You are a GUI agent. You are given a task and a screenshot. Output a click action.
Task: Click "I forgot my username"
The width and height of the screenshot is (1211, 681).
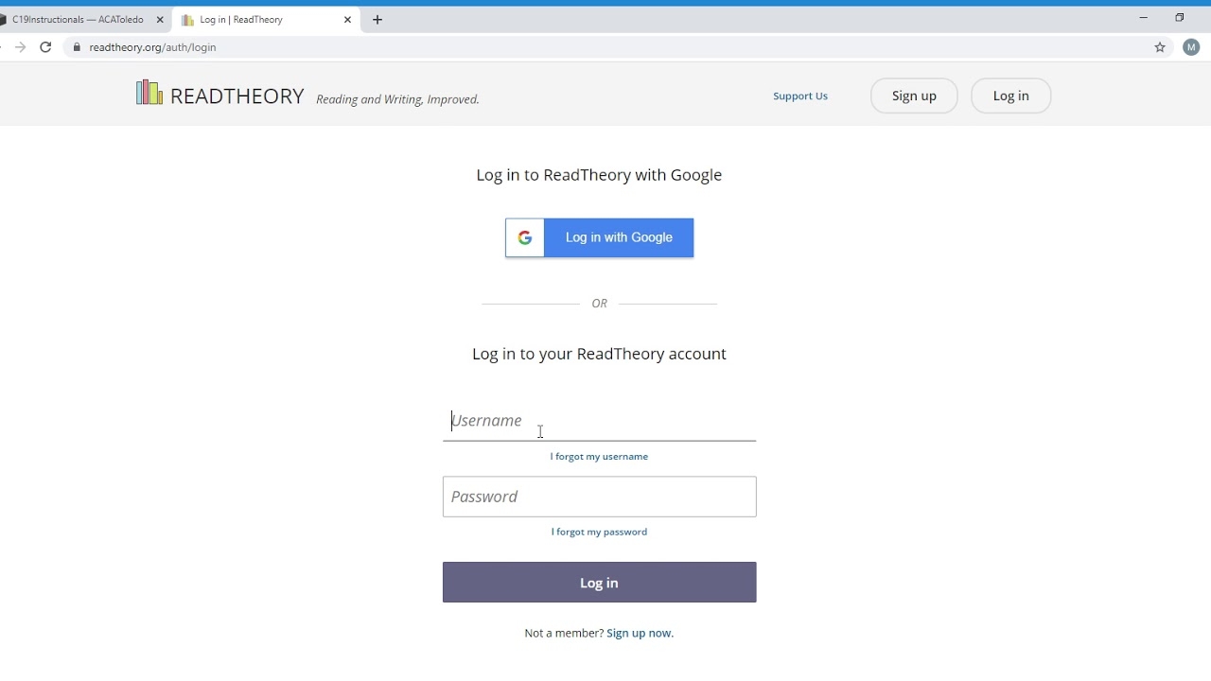(x=599, y=456)
